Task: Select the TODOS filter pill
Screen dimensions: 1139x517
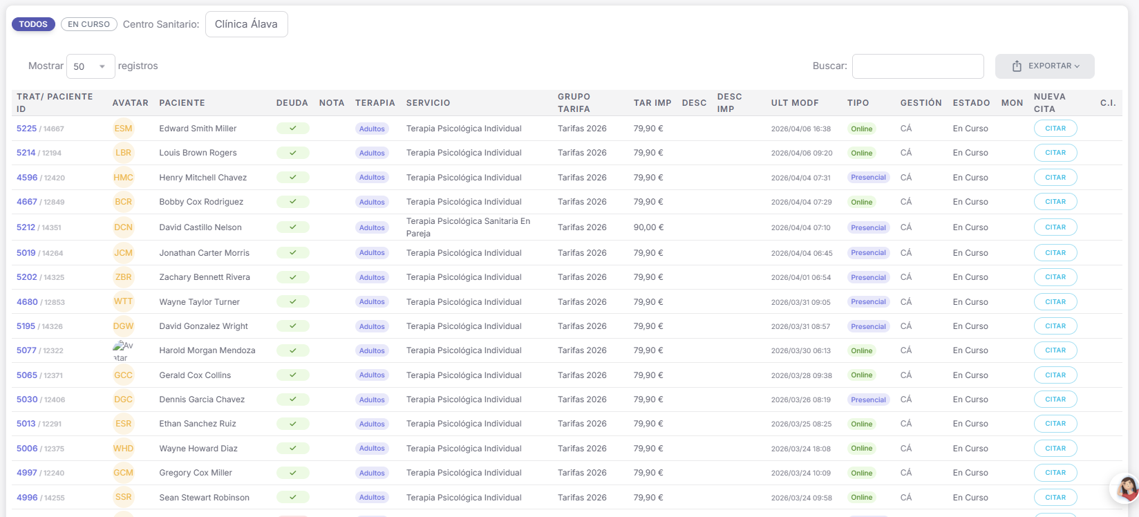Action: 33,24
